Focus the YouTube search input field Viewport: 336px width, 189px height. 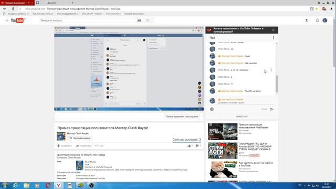(x=88, y=20)
